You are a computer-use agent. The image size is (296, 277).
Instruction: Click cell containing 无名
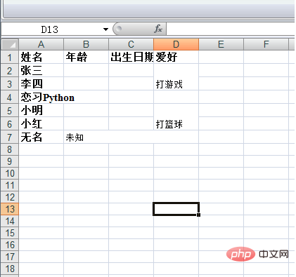click(41, 137)
